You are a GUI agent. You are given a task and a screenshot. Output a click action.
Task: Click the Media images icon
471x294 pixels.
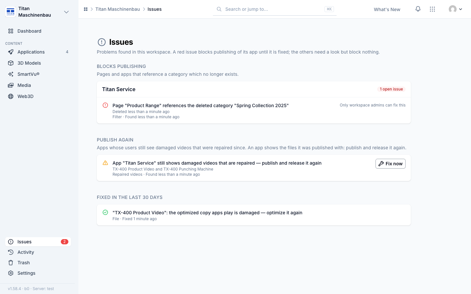click(x=11, y=85)
